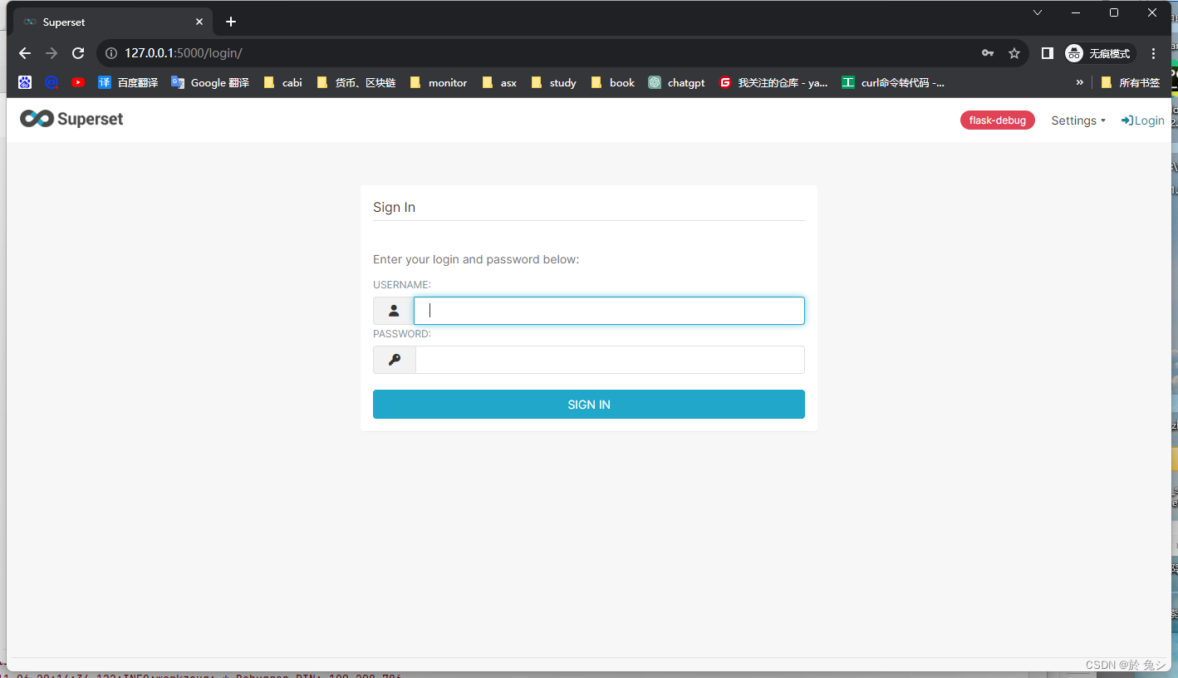The image size is (1178, 678).
Task: Maximize the browser window
Action: coord(1114,12)
